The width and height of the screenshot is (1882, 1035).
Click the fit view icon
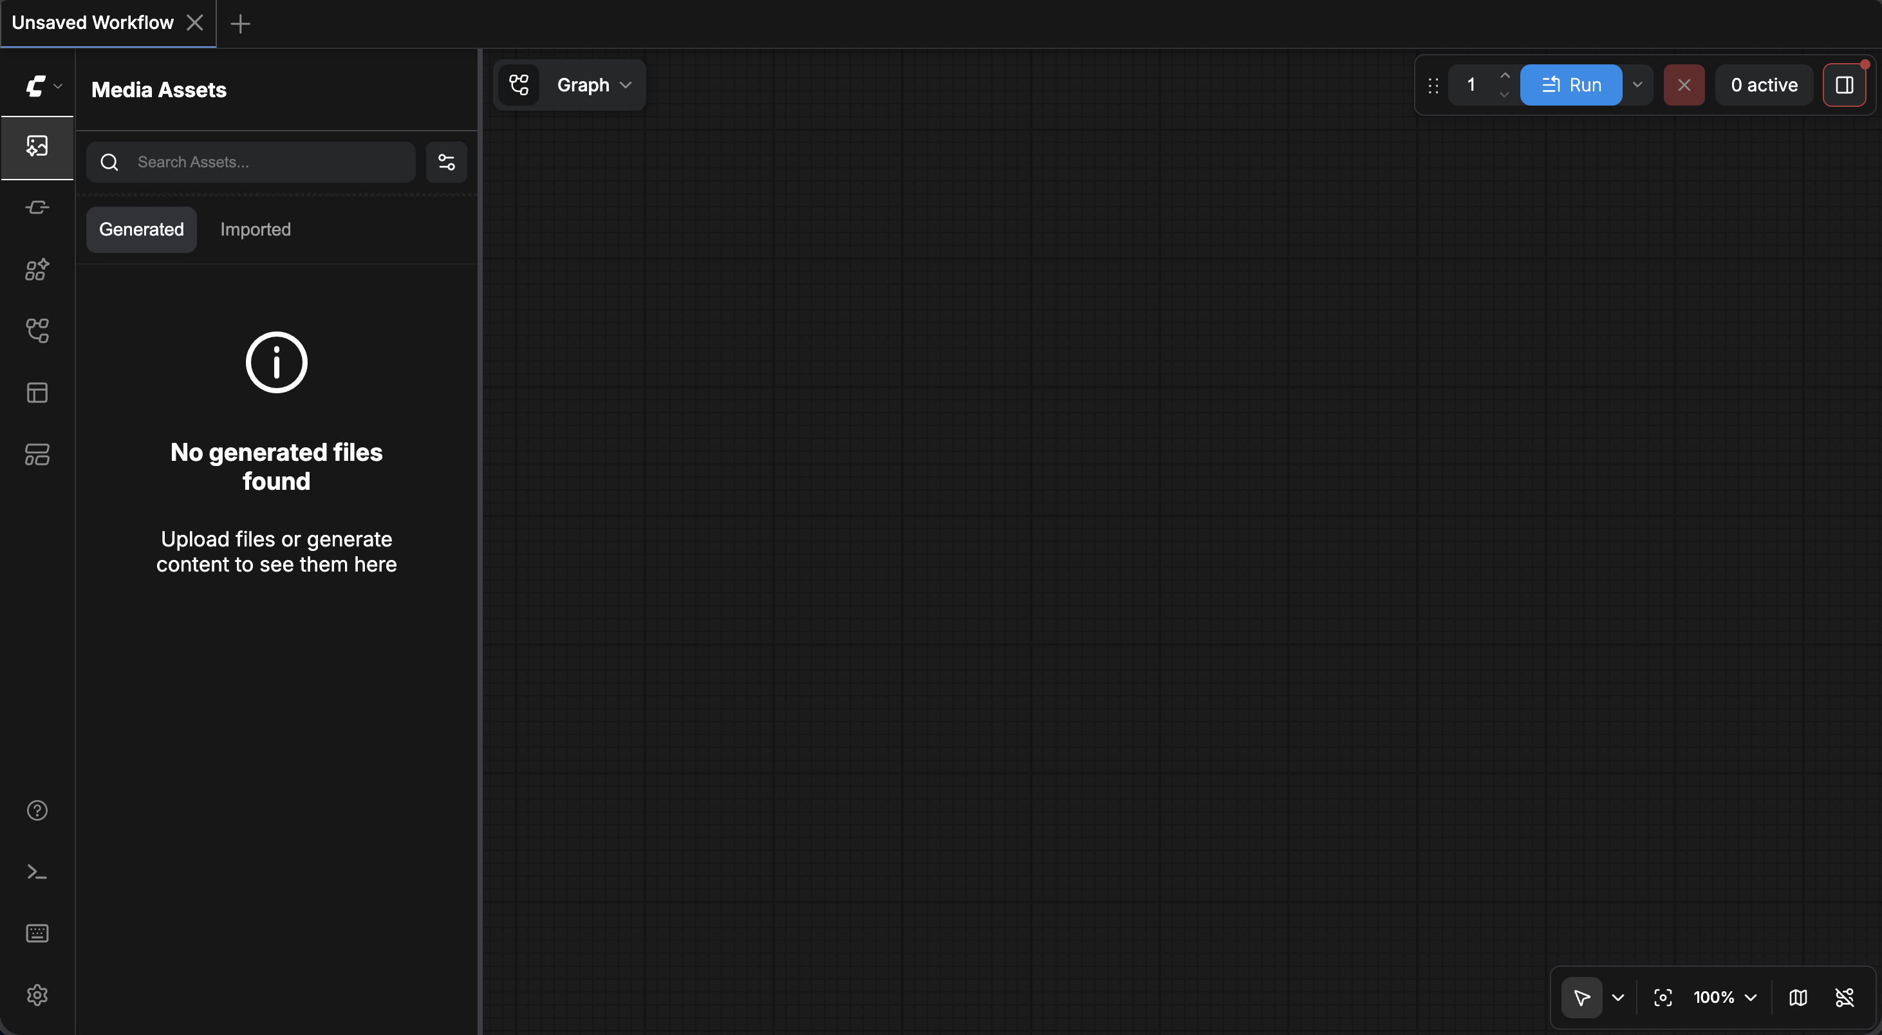[x=1663, y=997]
